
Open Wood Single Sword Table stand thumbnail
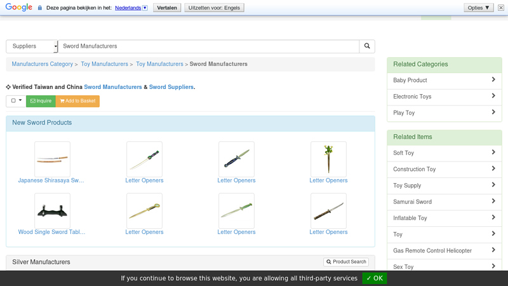[52, 211]
